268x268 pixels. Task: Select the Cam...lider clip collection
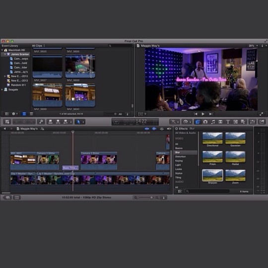point(19,67)
